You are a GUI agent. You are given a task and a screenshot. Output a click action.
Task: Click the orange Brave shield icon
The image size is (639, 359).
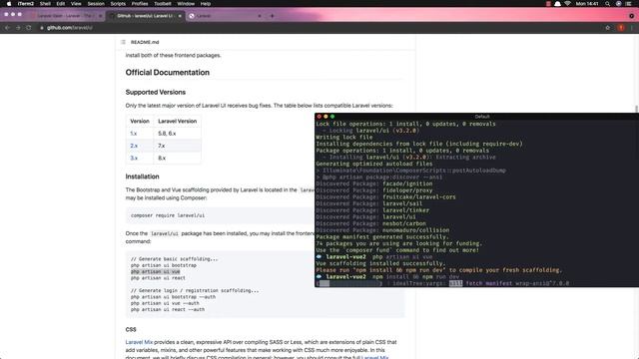621,28
